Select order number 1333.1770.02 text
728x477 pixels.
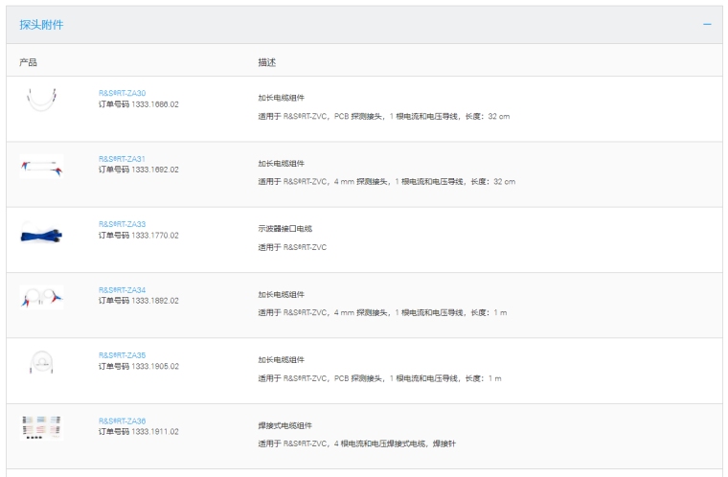pos(155,236)
